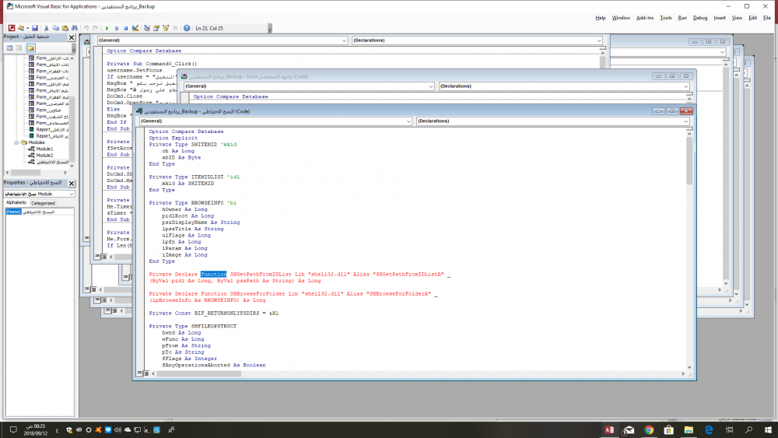Click the Paste clipboard icon
The image size is (778, 438).
65,28
